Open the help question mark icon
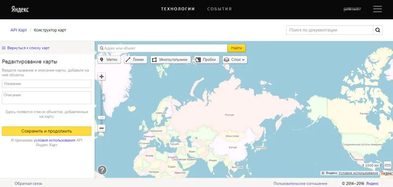Viewport: 393px width, 187px height. (x=102, y=170)
